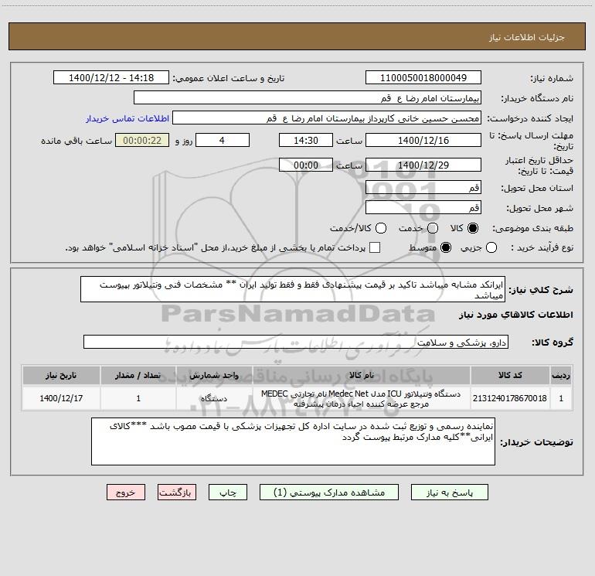Click the توضیحات خریدار label
The height and width of the screenshot is (576, 595).
(x=536, y=442)
